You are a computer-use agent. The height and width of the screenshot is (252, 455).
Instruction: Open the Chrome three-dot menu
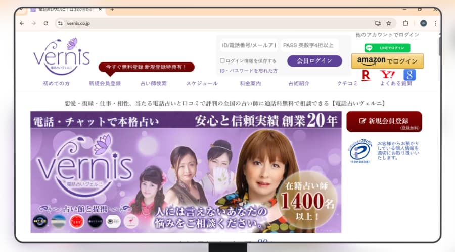click(435, 23)
